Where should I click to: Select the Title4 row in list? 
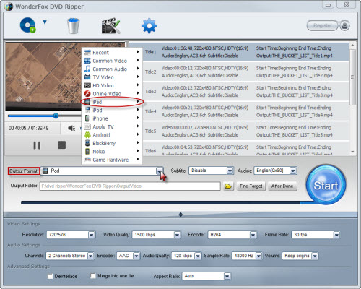(245, 111)
